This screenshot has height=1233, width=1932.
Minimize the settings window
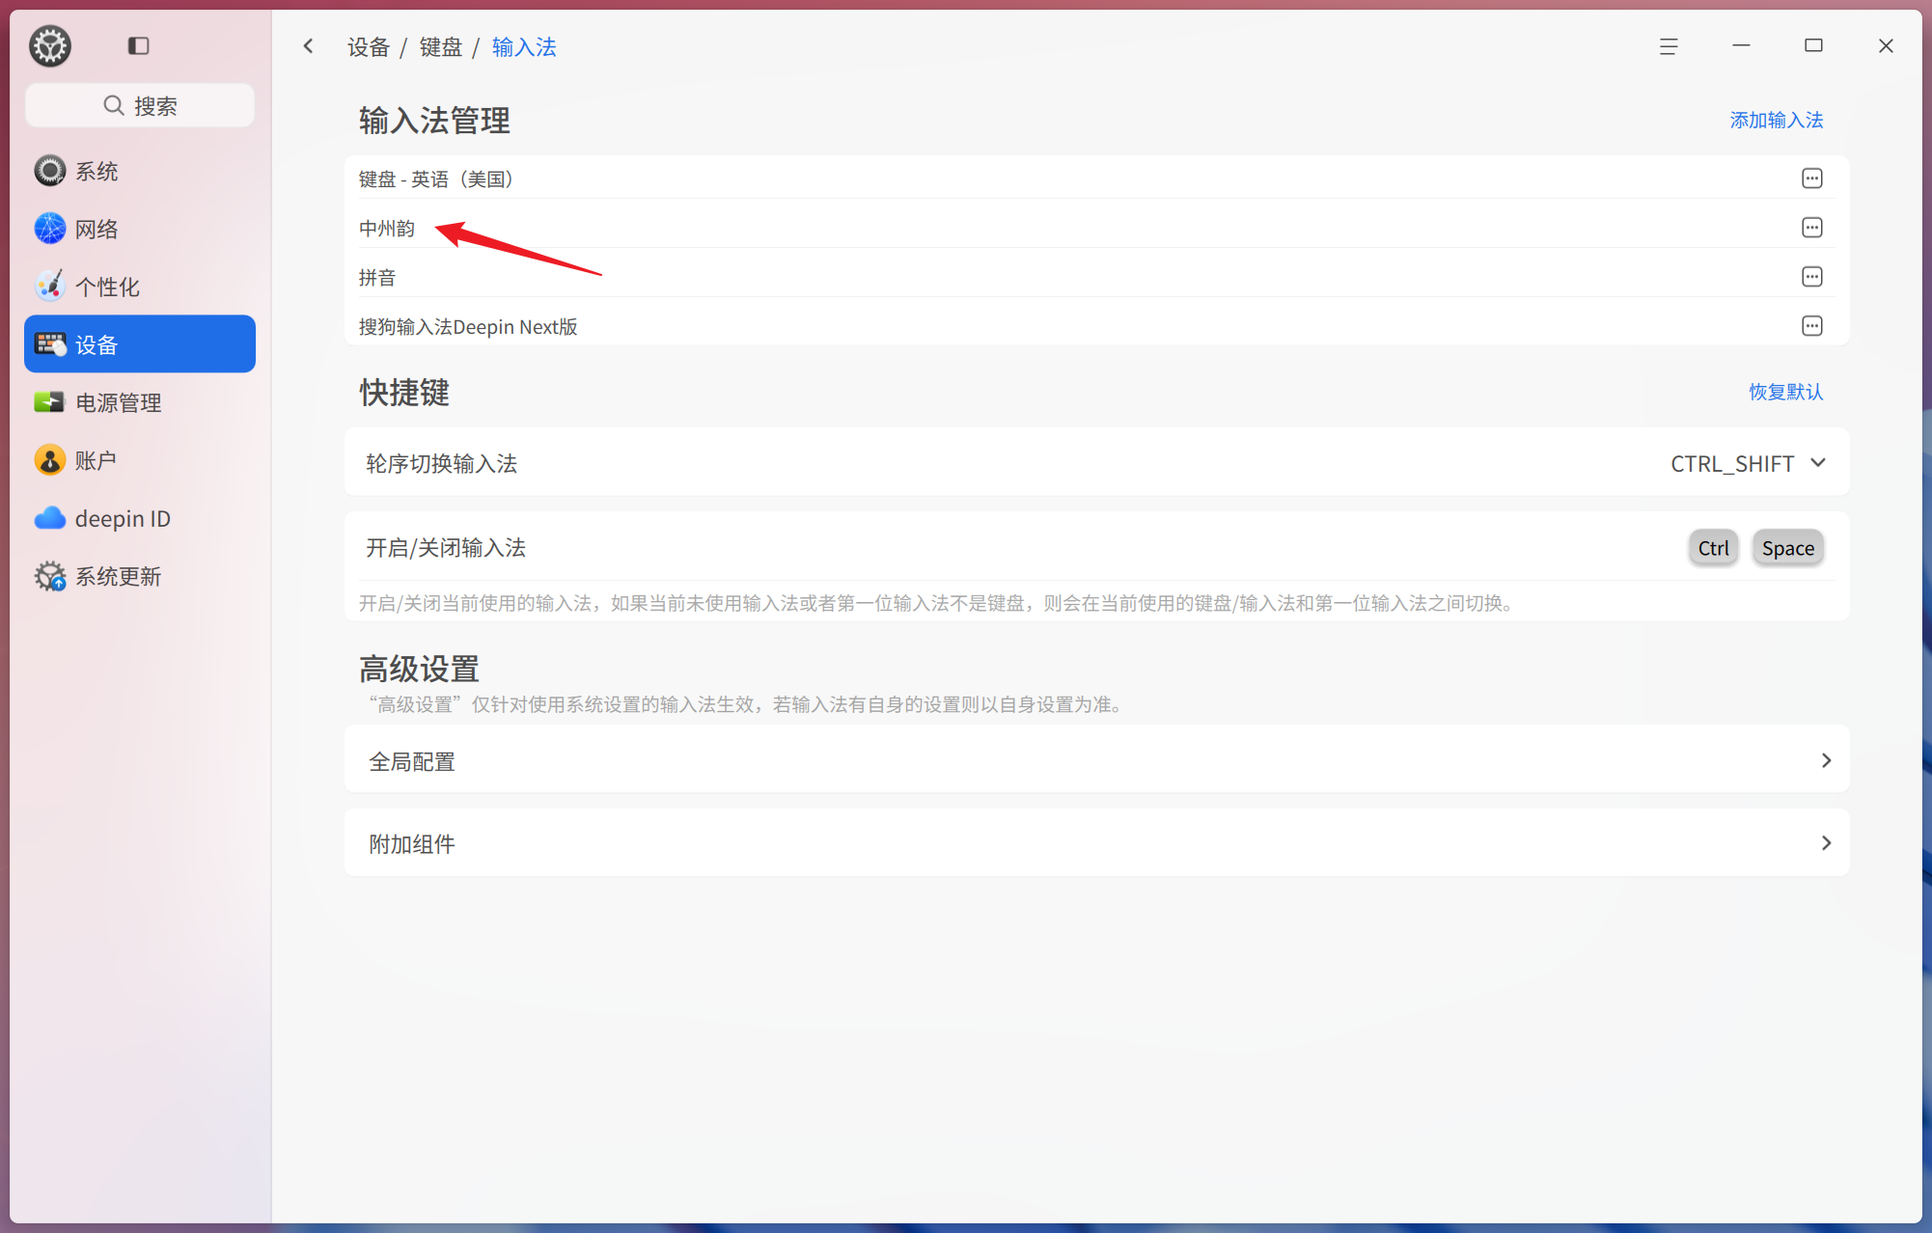tap(1741, 45)
